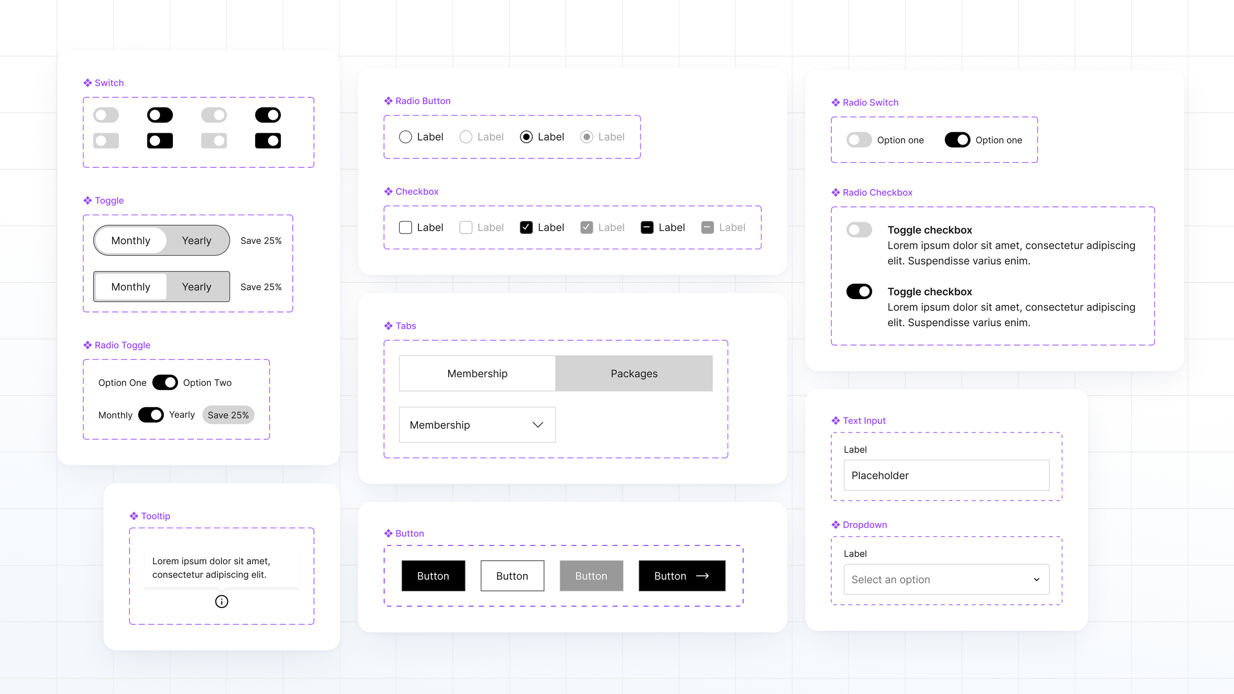
Task: Toggle the black pill switch with knob right
Action: pyautogui.click(x=268, y=115)
